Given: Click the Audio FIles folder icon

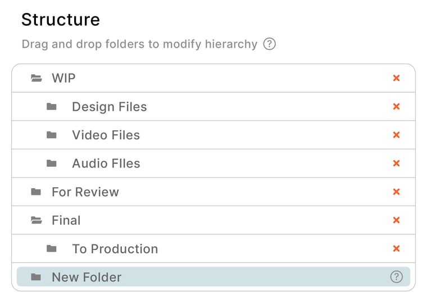Looking at the screenshot, I should pyautogui.click(x=52, y=164).
